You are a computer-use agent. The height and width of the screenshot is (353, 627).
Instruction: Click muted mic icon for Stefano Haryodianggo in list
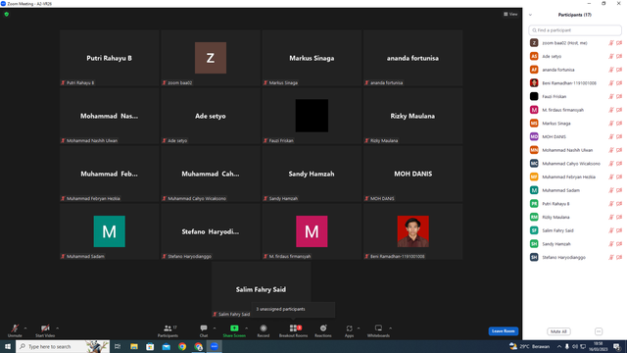[x=611, y=257]
